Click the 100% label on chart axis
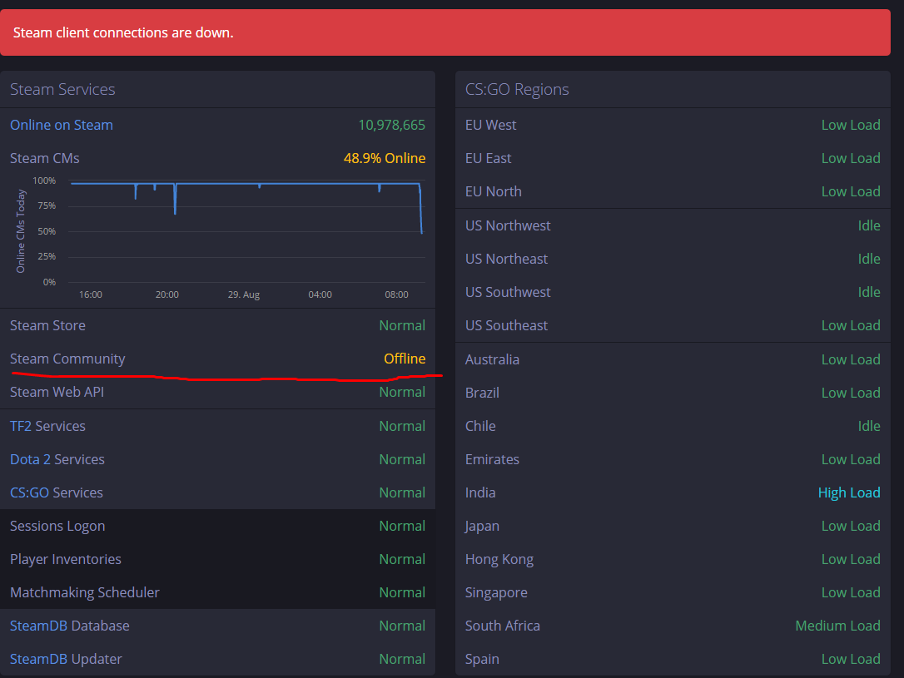Screen dimensions: 904x678 tap(44, 181)
